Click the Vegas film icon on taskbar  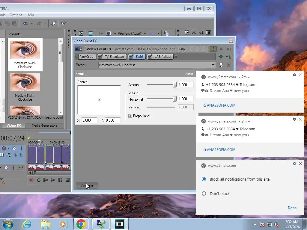click(x=120, y=224)
